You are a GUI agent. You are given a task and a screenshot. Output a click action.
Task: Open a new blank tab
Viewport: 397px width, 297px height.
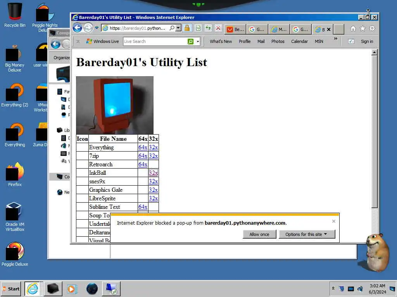point(338,29)
